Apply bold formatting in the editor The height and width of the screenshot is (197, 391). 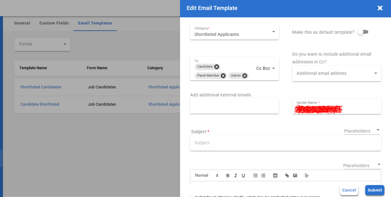[x=228, y=175]
